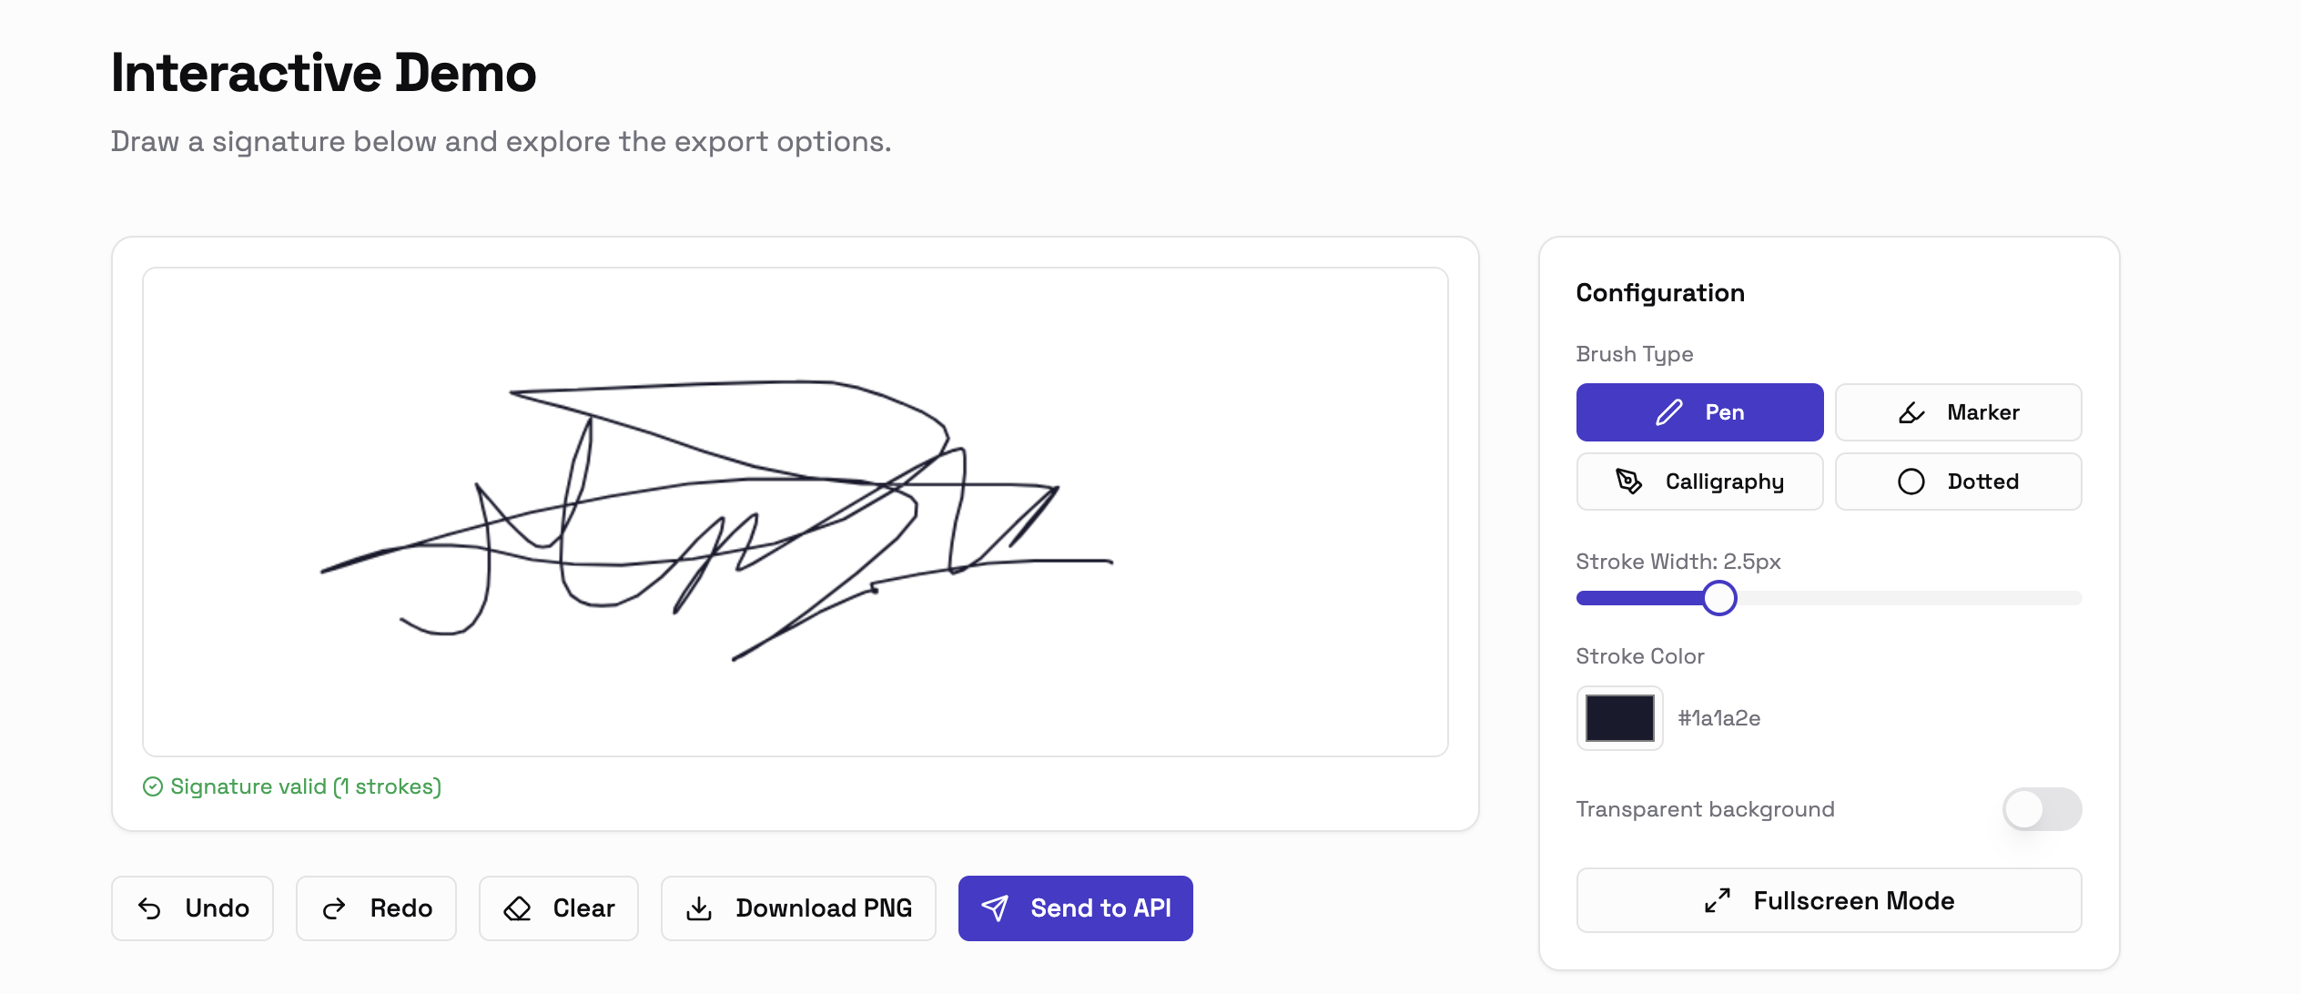This screenshot has height=994, width=2301.
Task: Click the paper-plane icon on Send to API
Action: [x=997, y=908]
